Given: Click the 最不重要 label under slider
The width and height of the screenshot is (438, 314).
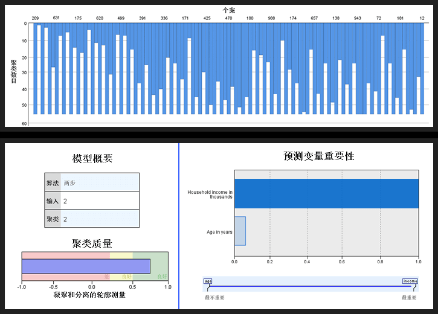Looking at the screenshot, I should click(214, 298).
